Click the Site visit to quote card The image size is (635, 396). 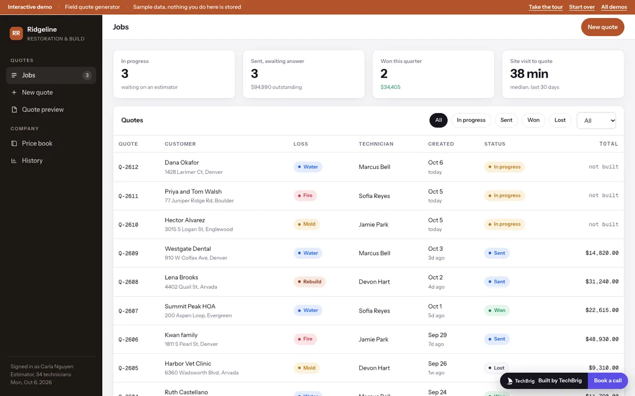pyautogui.click(x=563, y=74)
